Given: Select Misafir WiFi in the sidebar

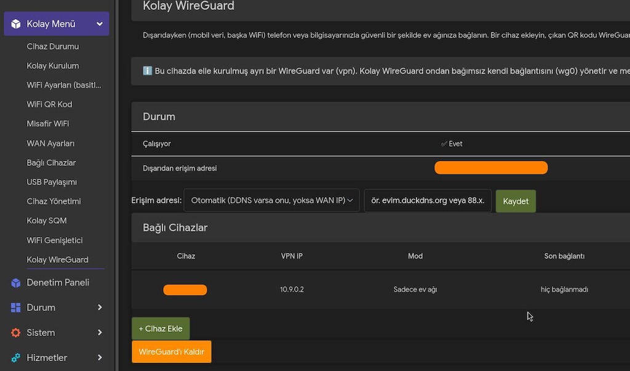Looking at the screenshot, I should [x=48, y=123].
